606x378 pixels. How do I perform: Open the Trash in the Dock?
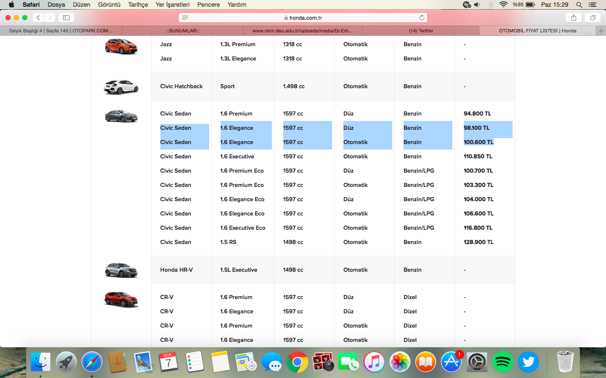(565, 362)
